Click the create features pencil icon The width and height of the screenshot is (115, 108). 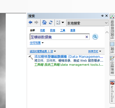click(112, 58)
